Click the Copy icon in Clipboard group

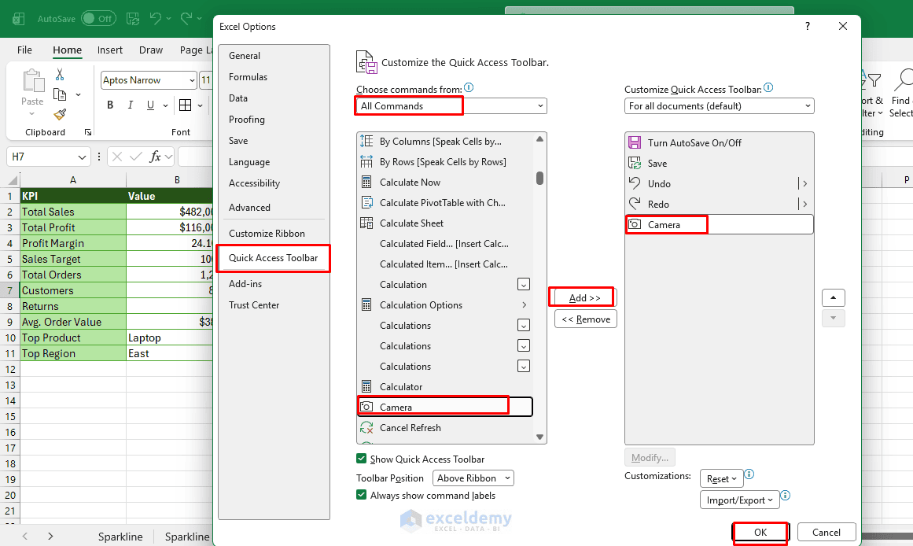coord(60,94)
